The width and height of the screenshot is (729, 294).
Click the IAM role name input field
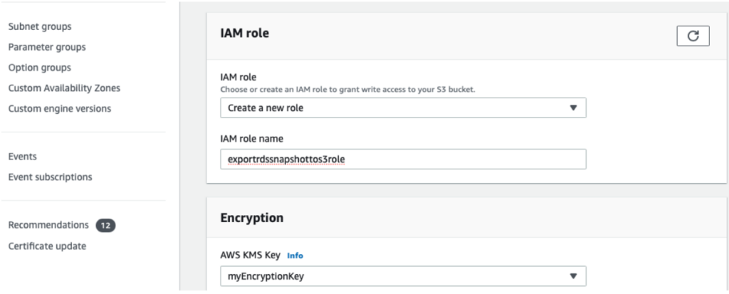403,159
